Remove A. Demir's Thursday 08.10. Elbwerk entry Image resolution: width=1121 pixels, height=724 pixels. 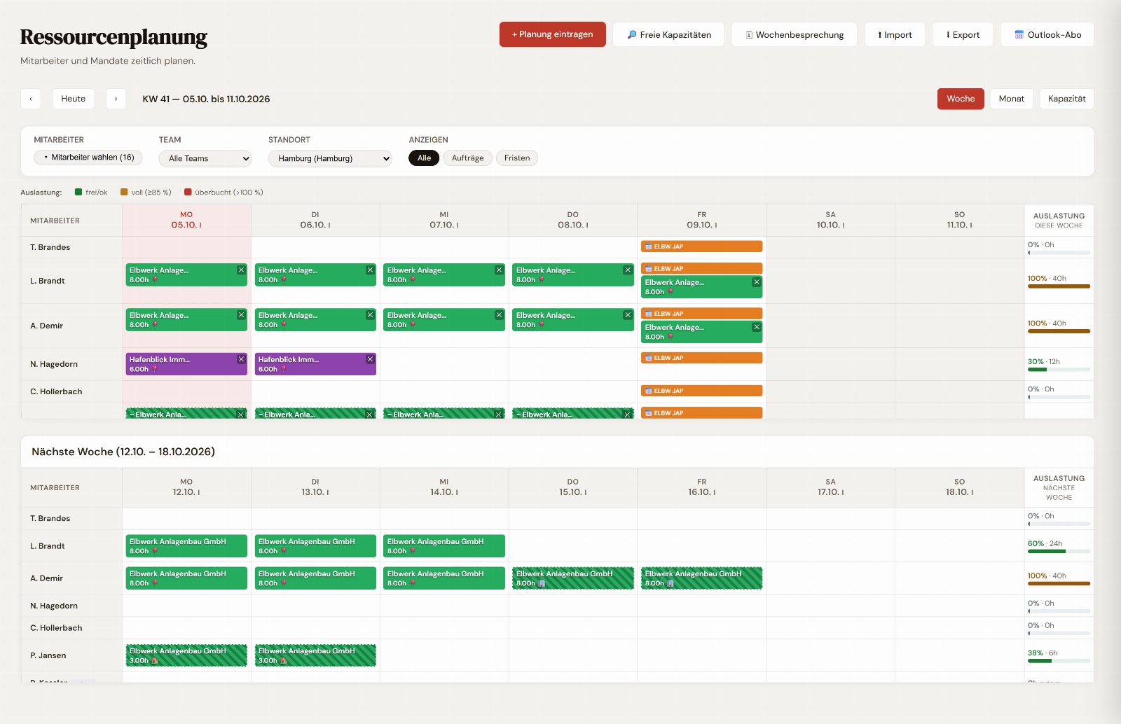[x=628, y=315]
